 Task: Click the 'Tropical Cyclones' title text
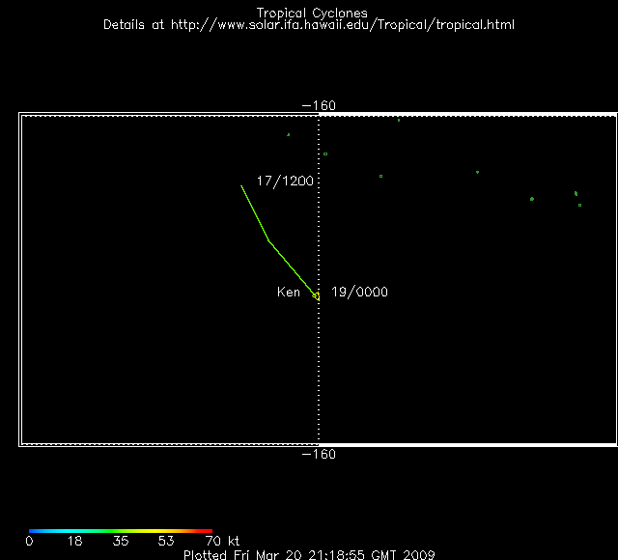pyautogui.click(x=312, y=13)
